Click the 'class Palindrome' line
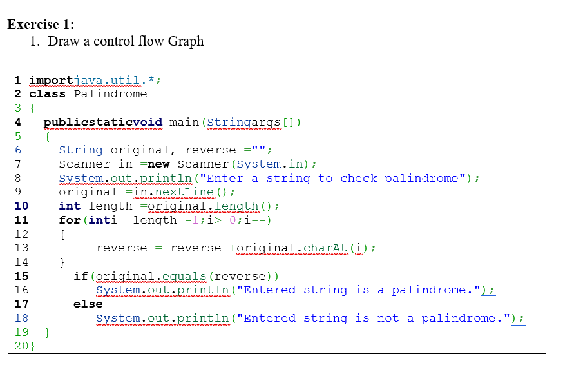 coord(88,93)
